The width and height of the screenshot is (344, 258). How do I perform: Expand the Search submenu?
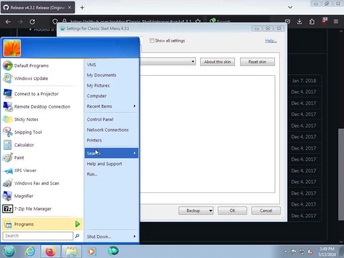112,153
